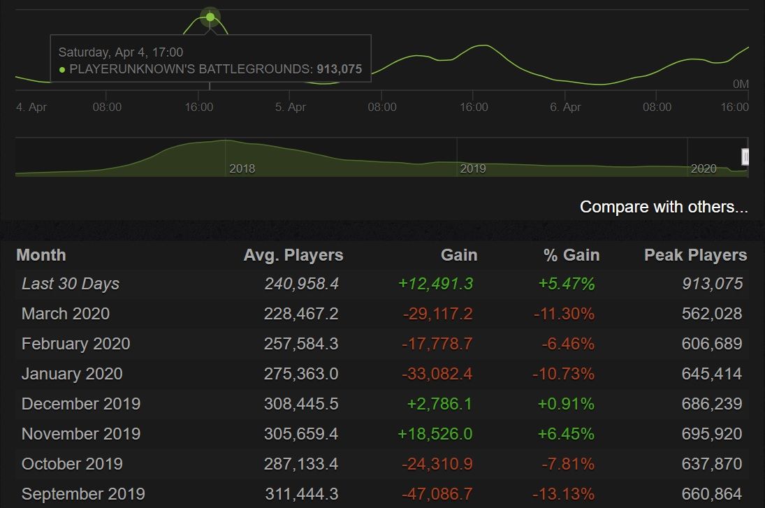Select average players value 287,133.4
The image size is (765, 508).
click(301, 464)
